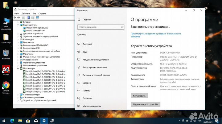Expand Контроллеры USB node
This screenshot has width=222, height=124.
(18, 48)
